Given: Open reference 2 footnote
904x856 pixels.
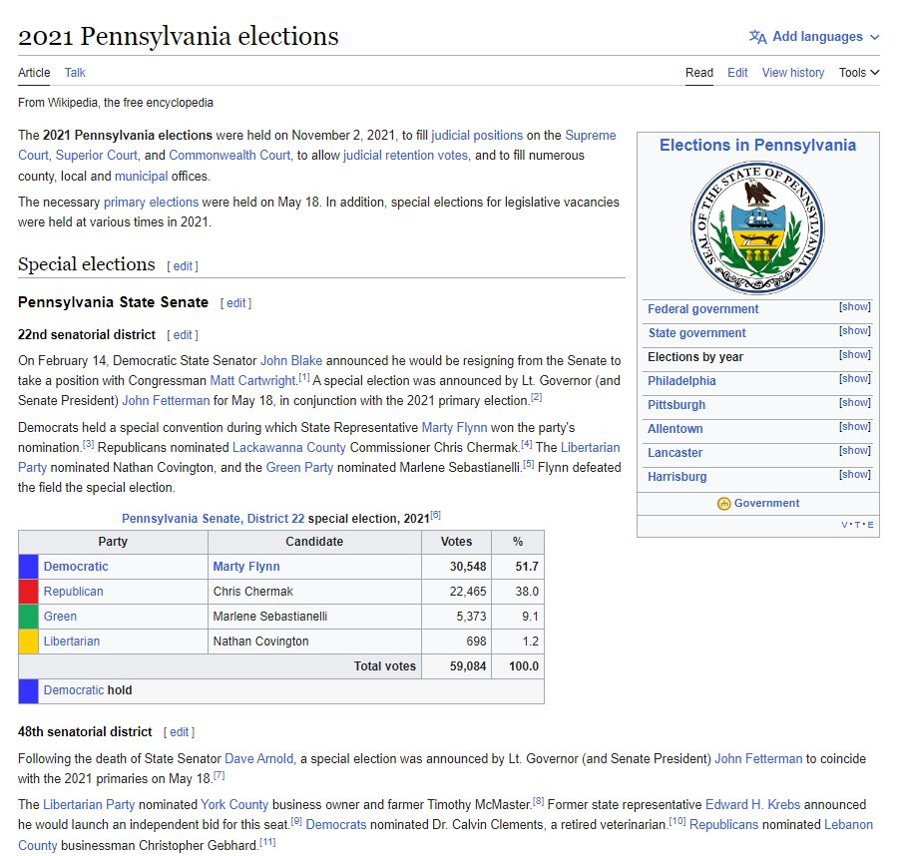Looking at the screenshot, I should click(536, 397).
